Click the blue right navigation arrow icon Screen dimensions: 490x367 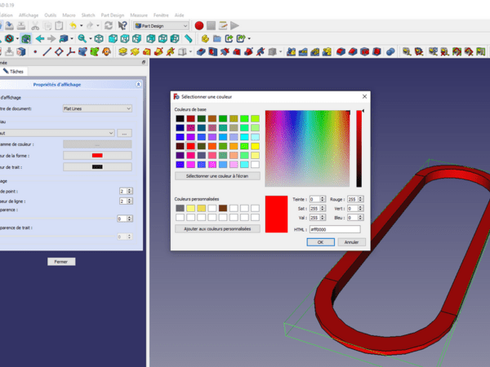click(x=51, y=38)
